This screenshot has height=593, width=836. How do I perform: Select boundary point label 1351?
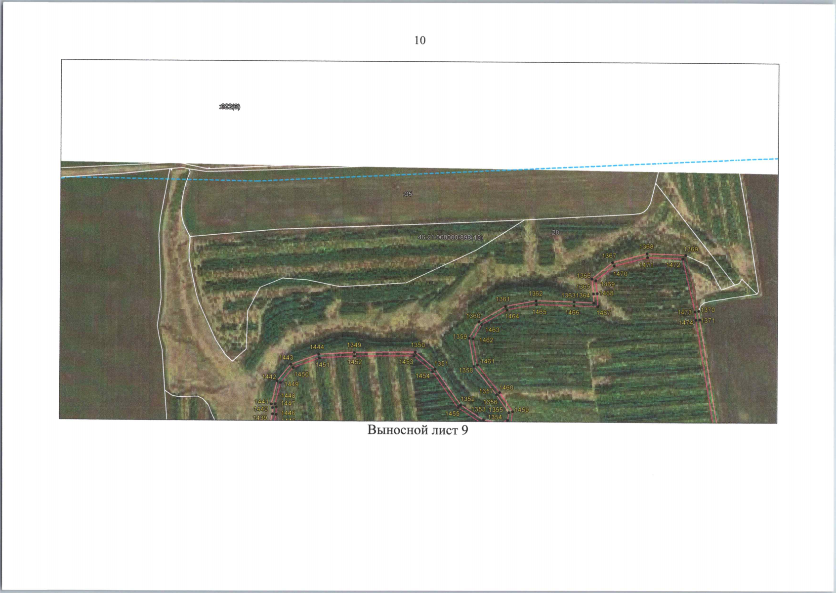(441, 364)
